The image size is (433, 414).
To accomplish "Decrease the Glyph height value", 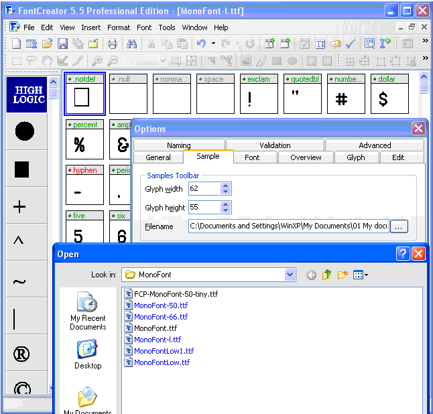I will [225, 210].
